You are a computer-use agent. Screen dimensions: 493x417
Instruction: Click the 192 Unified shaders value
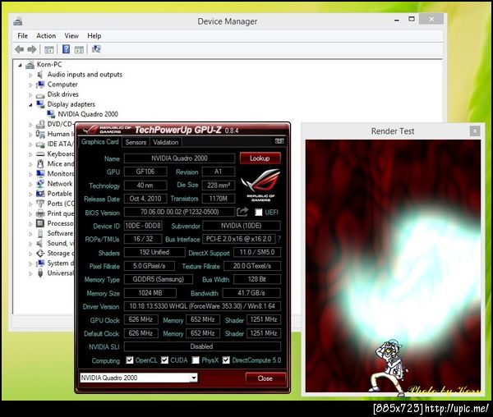tap(154, 252)
